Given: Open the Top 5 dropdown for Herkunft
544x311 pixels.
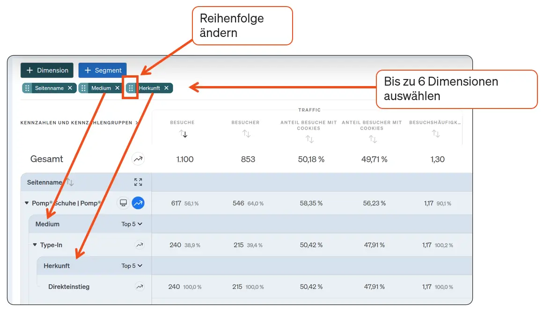Looking at the screenshot, I should (132, 266).
